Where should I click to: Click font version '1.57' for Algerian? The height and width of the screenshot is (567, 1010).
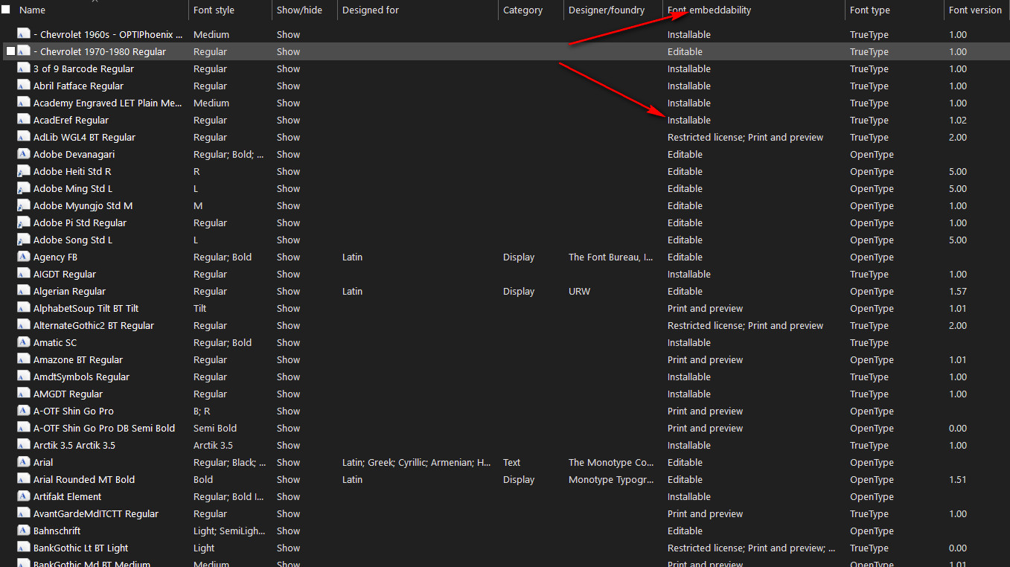click(958, 291)
